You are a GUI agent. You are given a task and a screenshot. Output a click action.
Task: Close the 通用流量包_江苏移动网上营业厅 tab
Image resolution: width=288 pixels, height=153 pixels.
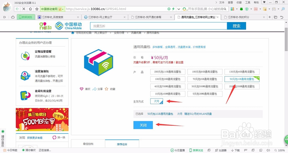(218, 17)
